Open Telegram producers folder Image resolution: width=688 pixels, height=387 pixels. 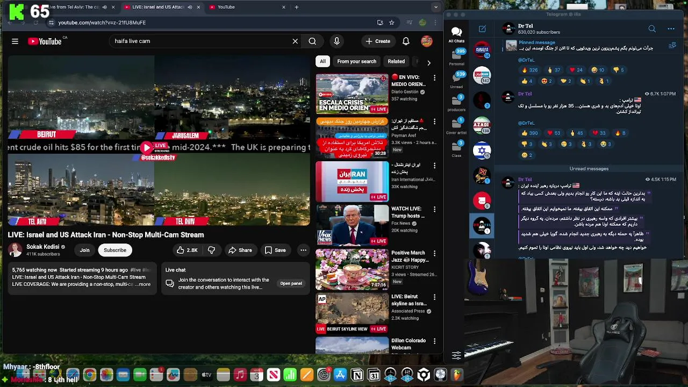pos(456,103)
